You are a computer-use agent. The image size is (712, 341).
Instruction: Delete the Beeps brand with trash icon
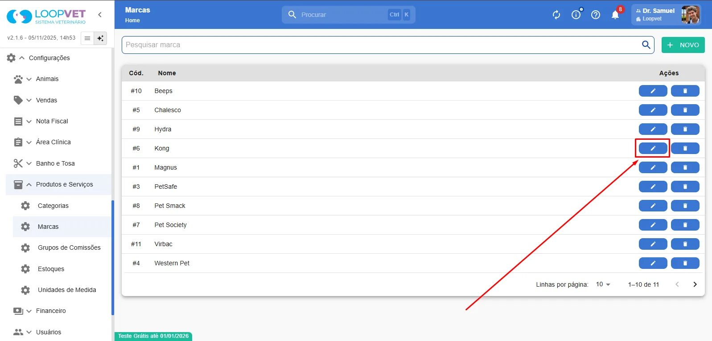point(685,91)
